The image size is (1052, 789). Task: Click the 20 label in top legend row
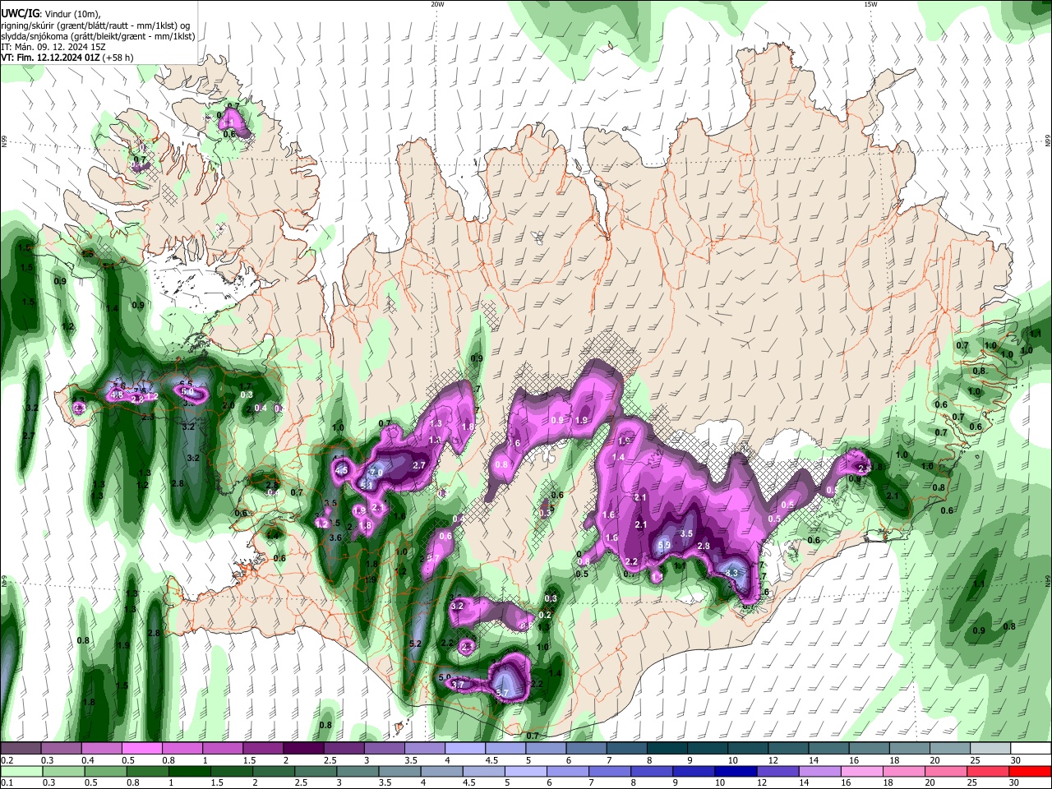(x=934, y=760)
